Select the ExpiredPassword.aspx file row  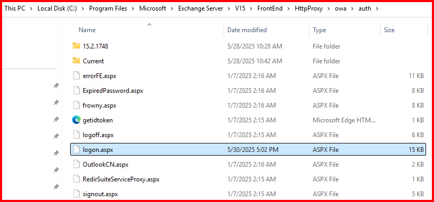tap(248, 91)
